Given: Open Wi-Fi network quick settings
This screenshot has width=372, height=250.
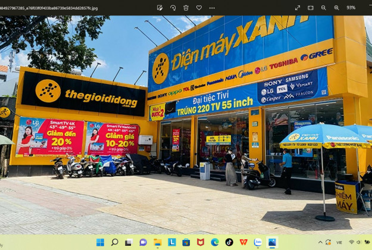Looking at the screenshot, I should pos(352,242).
